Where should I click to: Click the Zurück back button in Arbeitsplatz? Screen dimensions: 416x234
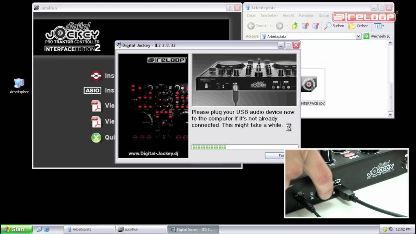coord(257,26)
